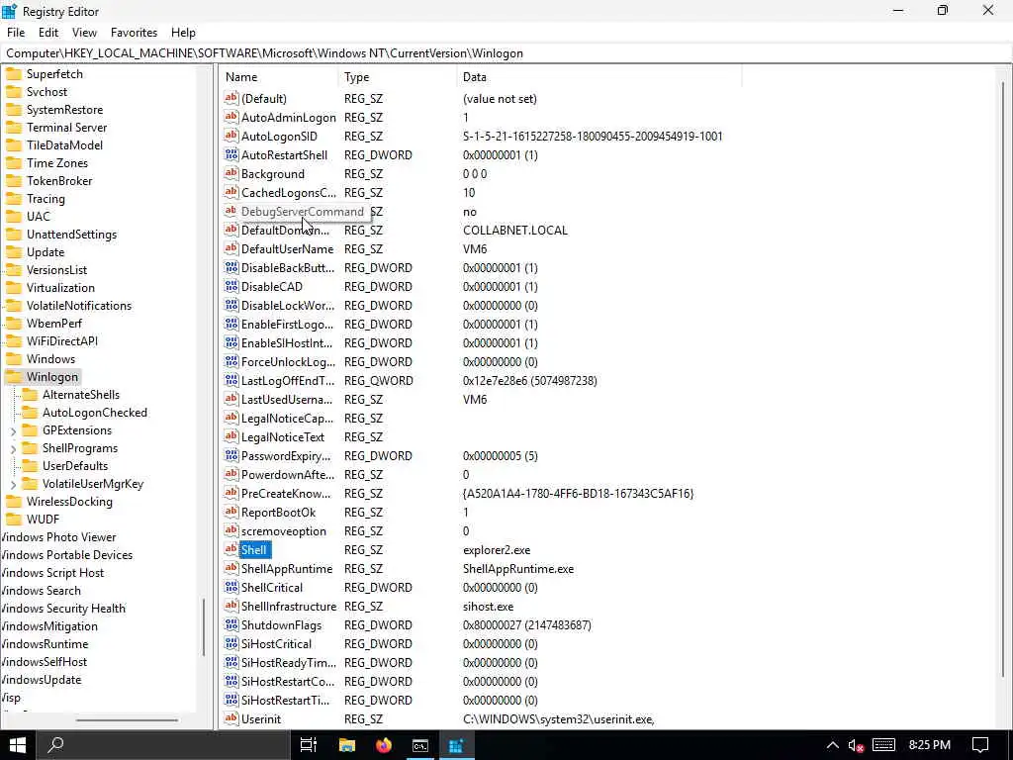Click the binary icon for LastLogOffEndTime
Screen dimensions: 1013x760
click(x=231, y=380)
